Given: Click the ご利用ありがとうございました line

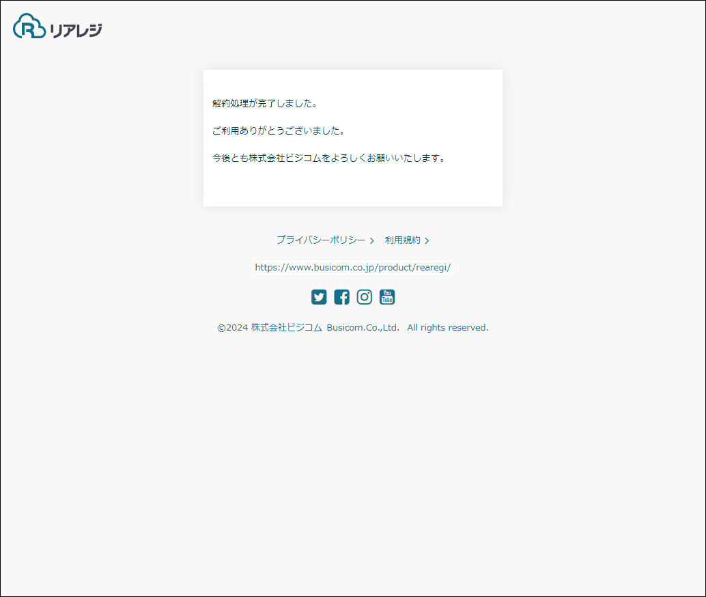Looking at the screenshot, I should (x=279, y=130).
